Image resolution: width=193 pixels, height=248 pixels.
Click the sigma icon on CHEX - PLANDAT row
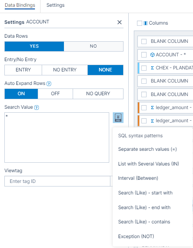pos(152,68)
